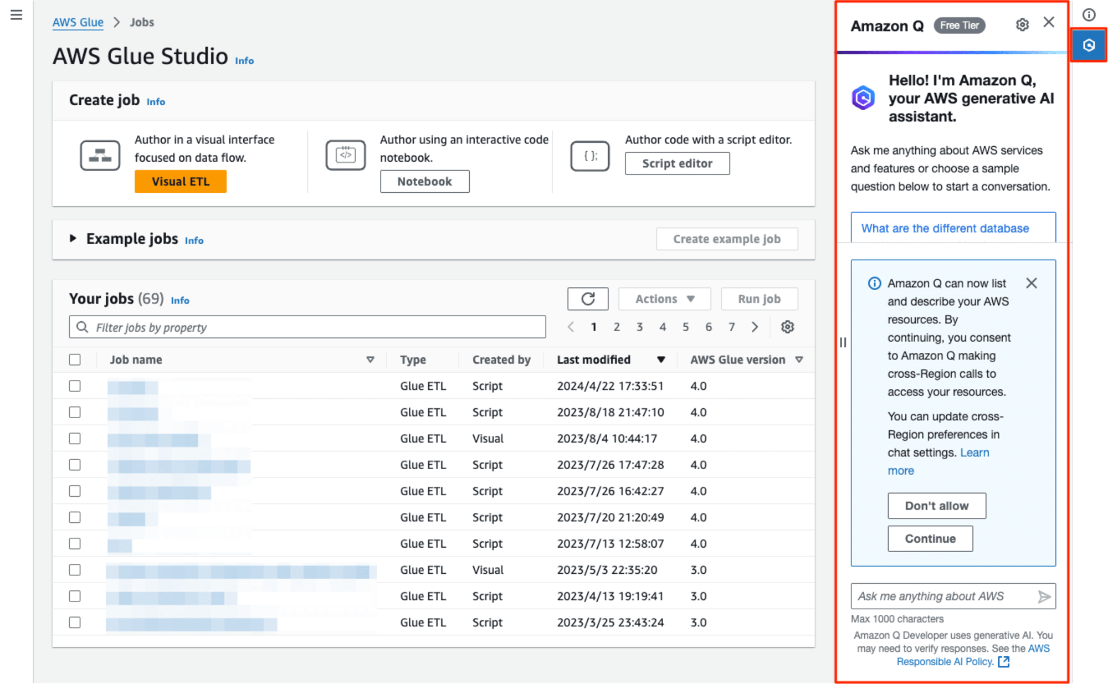
Task: Open jobs table preferences gear
Action: (787, 327)
